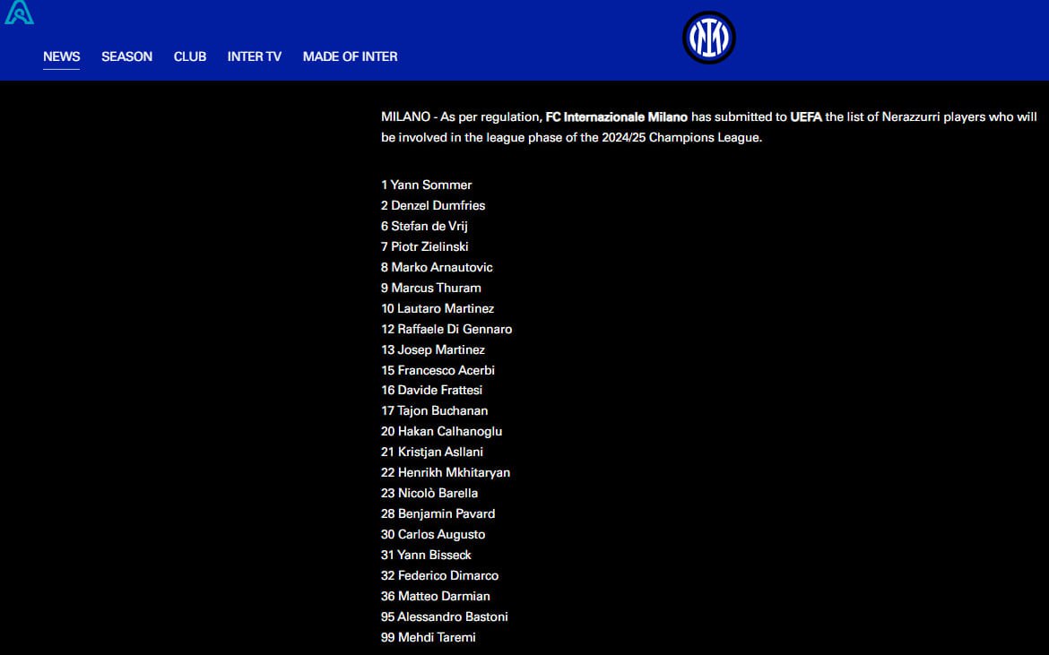Click the bold FC Internazionale Milano text
The width and height of the screenshot is (1049, 655).
616,117
